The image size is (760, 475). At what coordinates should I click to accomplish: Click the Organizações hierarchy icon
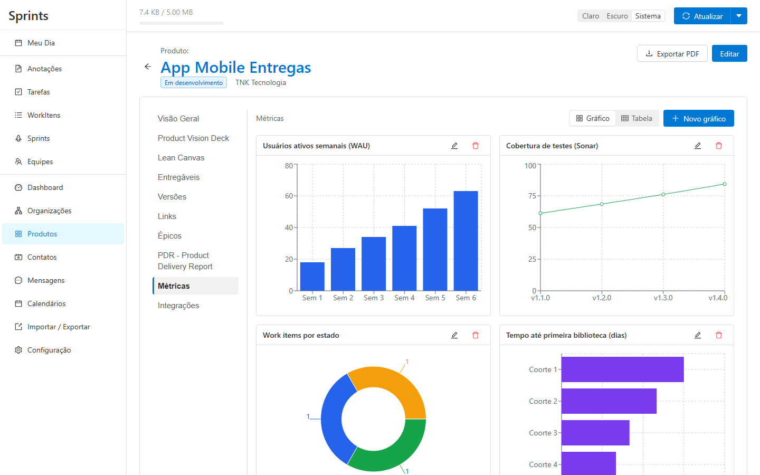pyautogui.click(x=18, y=211)
